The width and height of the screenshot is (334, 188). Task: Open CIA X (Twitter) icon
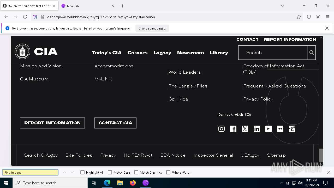pyautogui.click(x=245, y=129)
